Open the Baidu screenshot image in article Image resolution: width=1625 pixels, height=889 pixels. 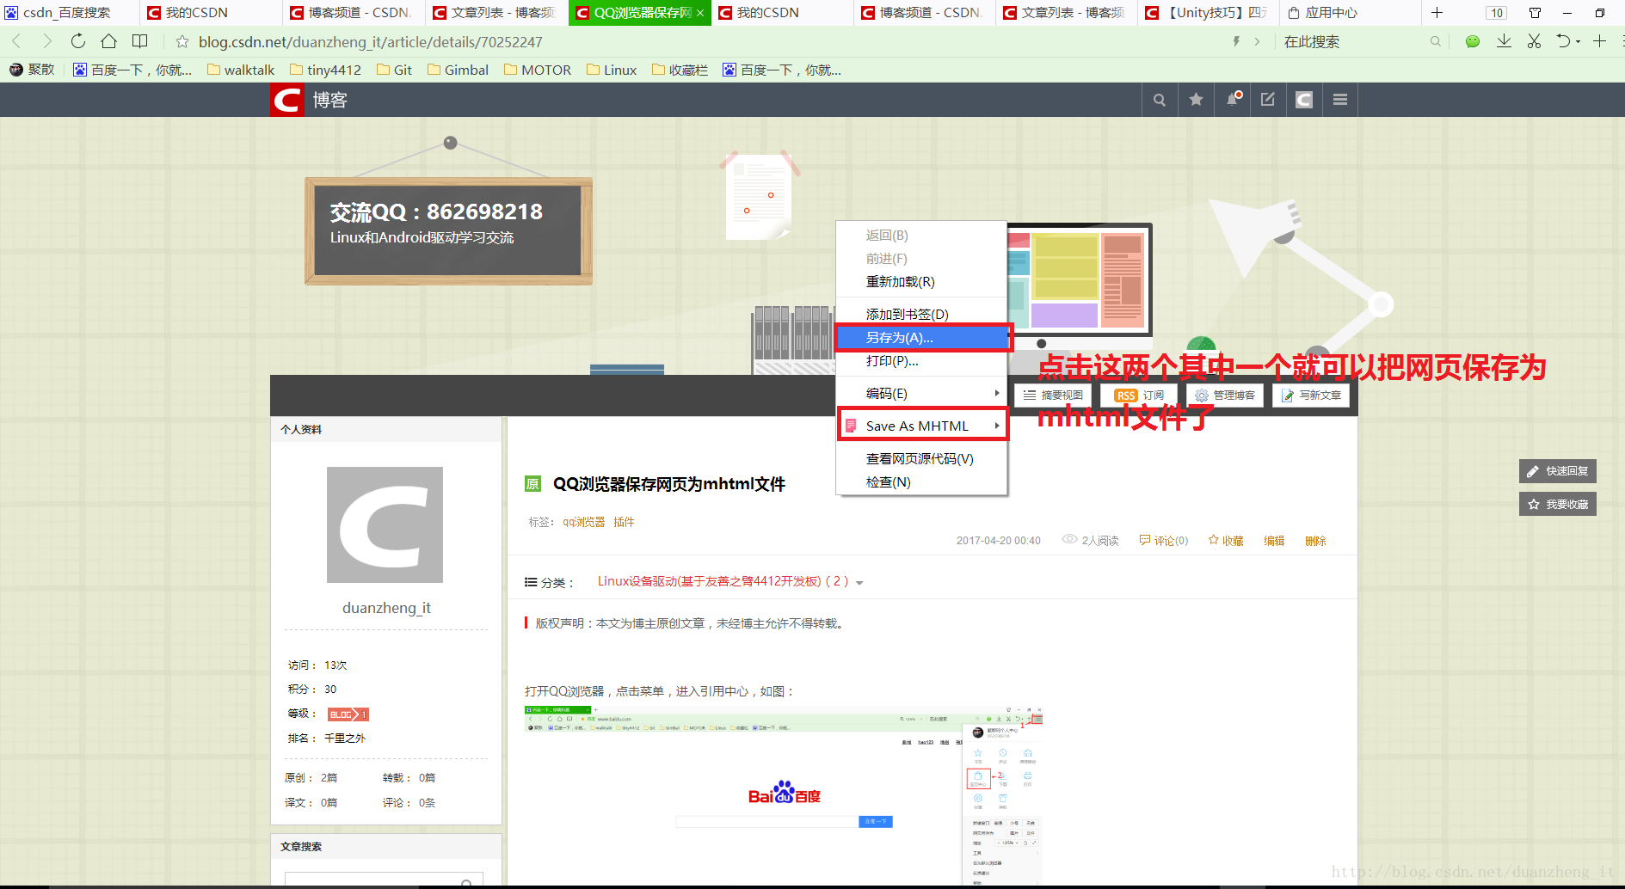[783, 795]
